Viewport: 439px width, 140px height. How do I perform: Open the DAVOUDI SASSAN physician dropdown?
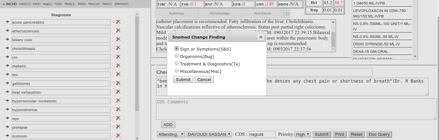tap(210, 134)
